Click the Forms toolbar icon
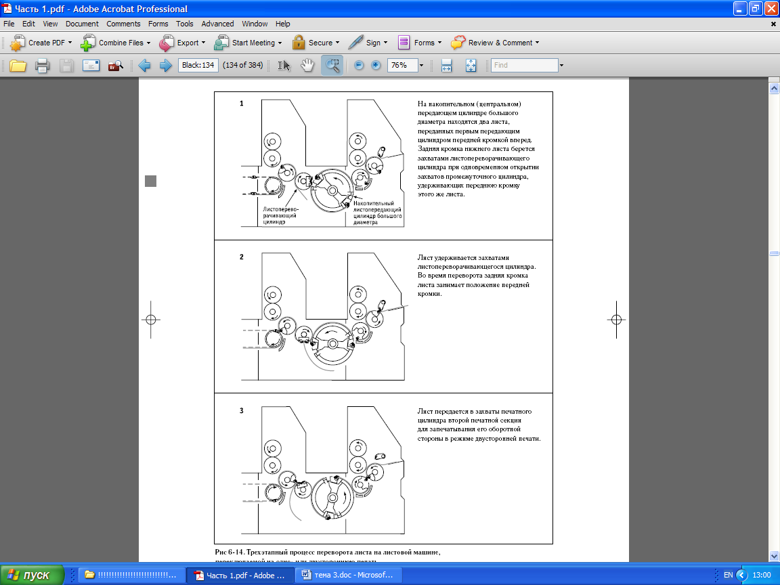Image resolution: width=780 pixels, height=585 pixels. pyautogui.click(x=404, y=43)
